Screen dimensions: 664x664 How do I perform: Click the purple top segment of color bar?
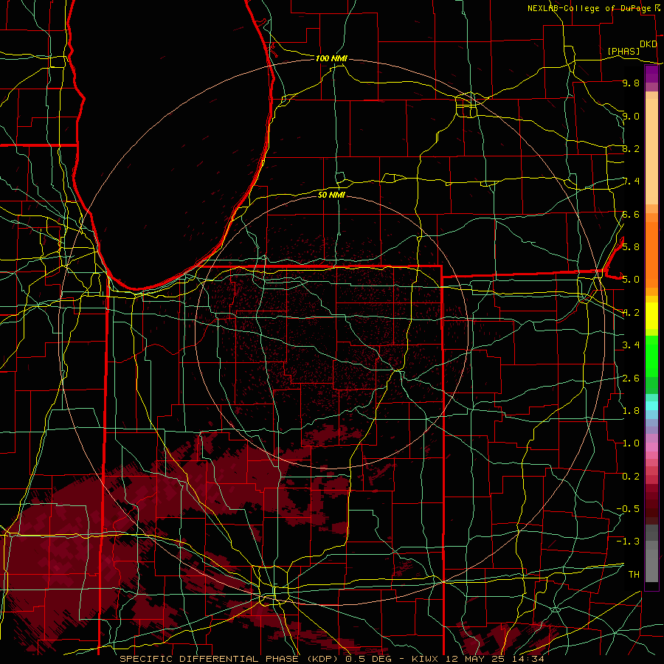(651, 74)
